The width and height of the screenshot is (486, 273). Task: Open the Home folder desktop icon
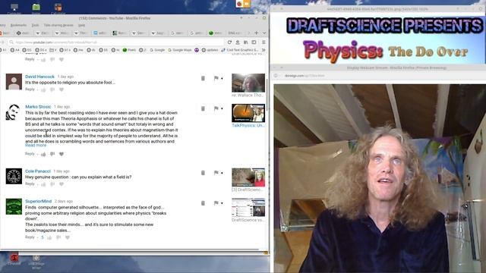coord(36,8)
